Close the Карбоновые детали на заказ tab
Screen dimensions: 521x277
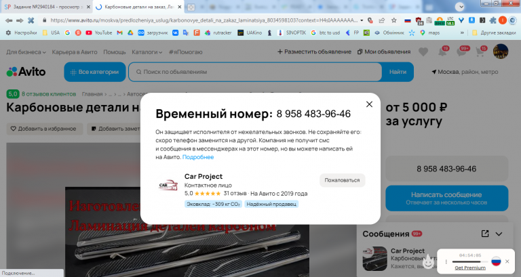[x=179, y=7]
